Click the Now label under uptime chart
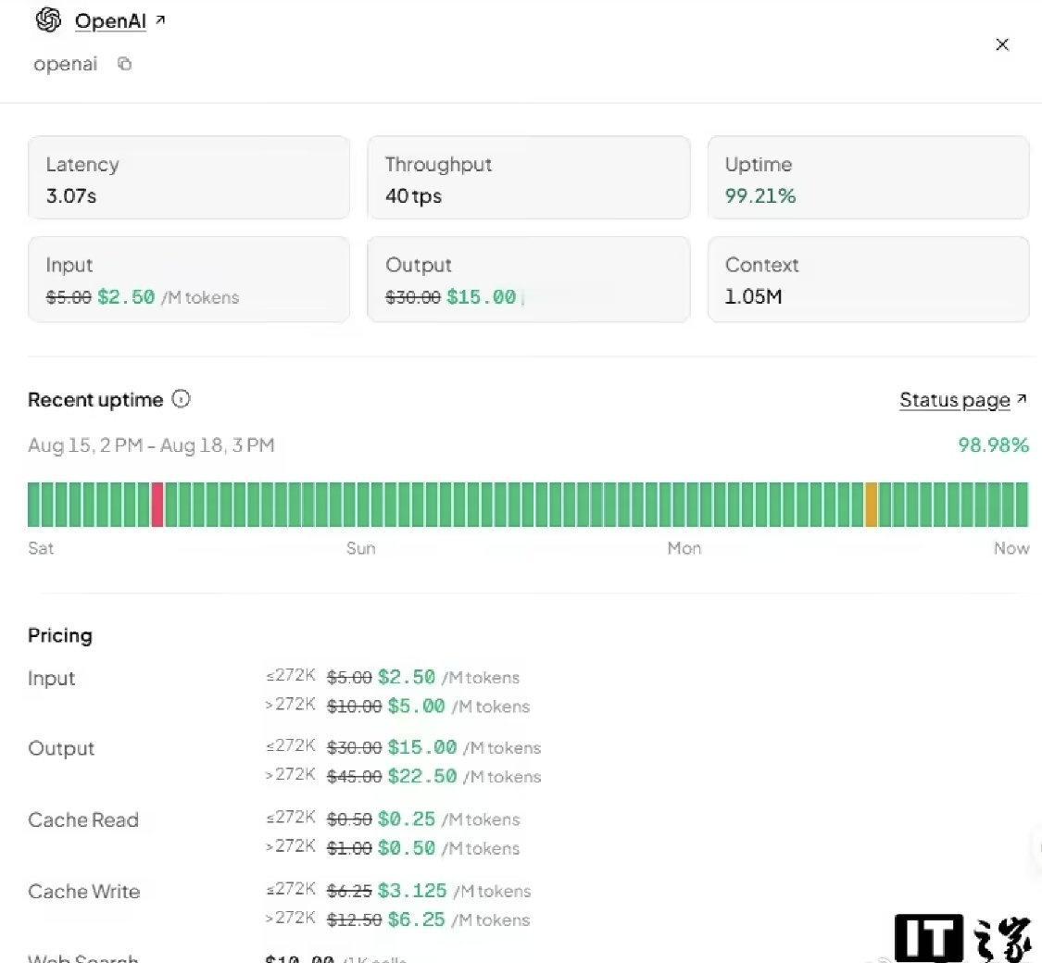This screenshot has width=1042, height=963. pos(1011,548)
